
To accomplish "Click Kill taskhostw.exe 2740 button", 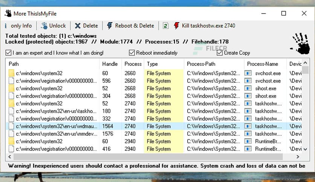I will [204, 26].
